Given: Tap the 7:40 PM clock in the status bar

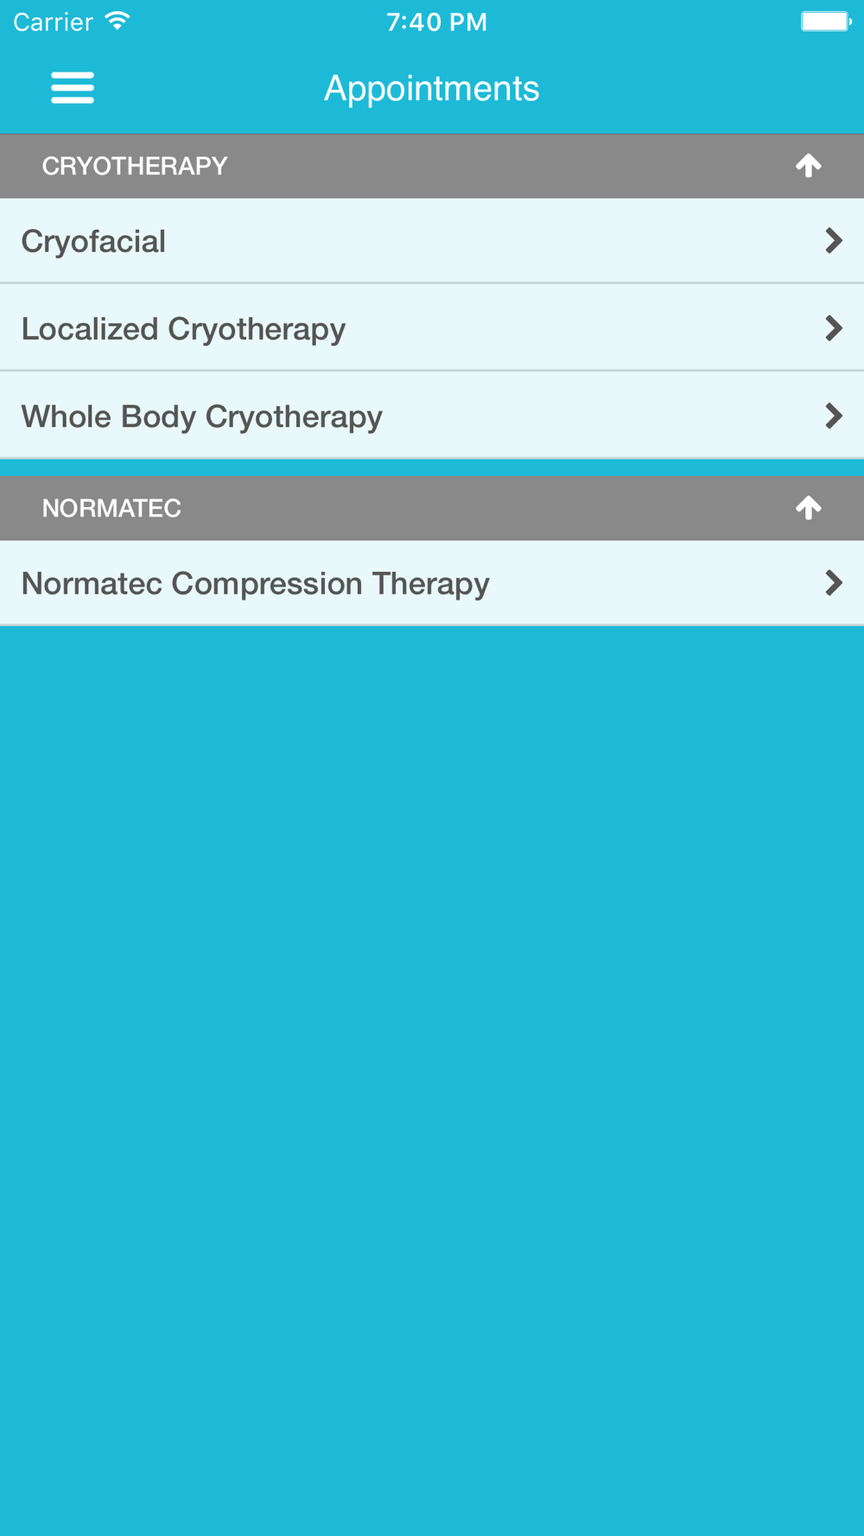Looking at the screenshot, I should [436, 22].
